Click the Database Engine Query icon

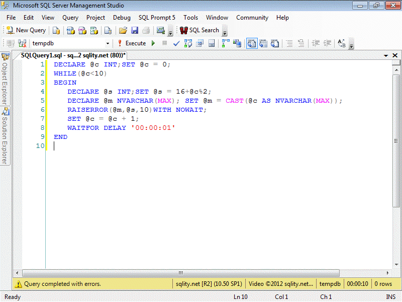coord(56,30)
